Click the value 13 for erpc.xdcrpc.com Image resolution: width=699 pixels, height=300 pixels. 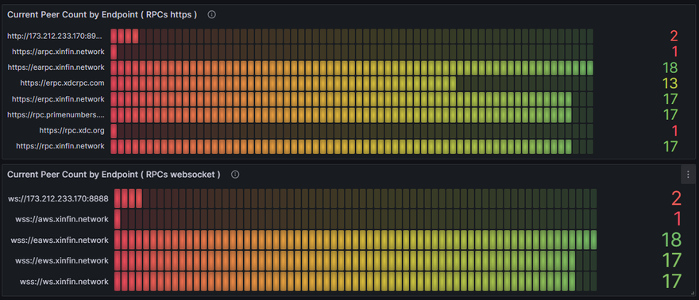(670, 83)
